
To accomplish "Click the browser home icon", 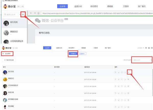I will [38, 13].
